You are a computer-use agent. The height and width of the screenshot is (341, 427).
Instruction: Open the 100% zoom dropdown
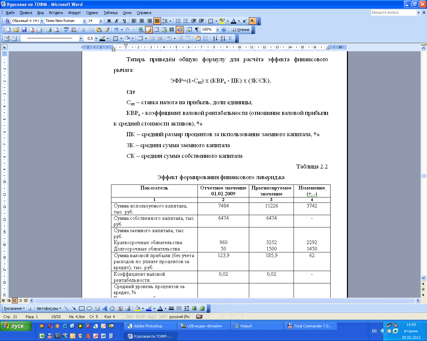pyautogui.click(x=218, y=30)
